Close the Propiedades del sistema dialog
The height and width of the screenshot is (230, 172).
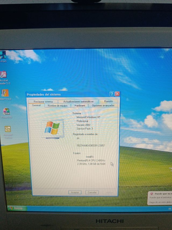tap(117, 94)
